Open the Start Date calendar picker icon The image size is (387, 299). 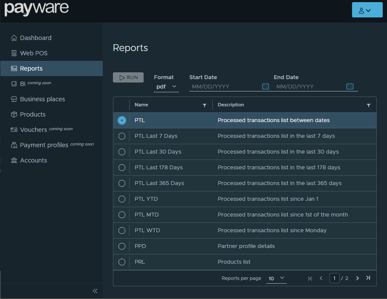265,86
